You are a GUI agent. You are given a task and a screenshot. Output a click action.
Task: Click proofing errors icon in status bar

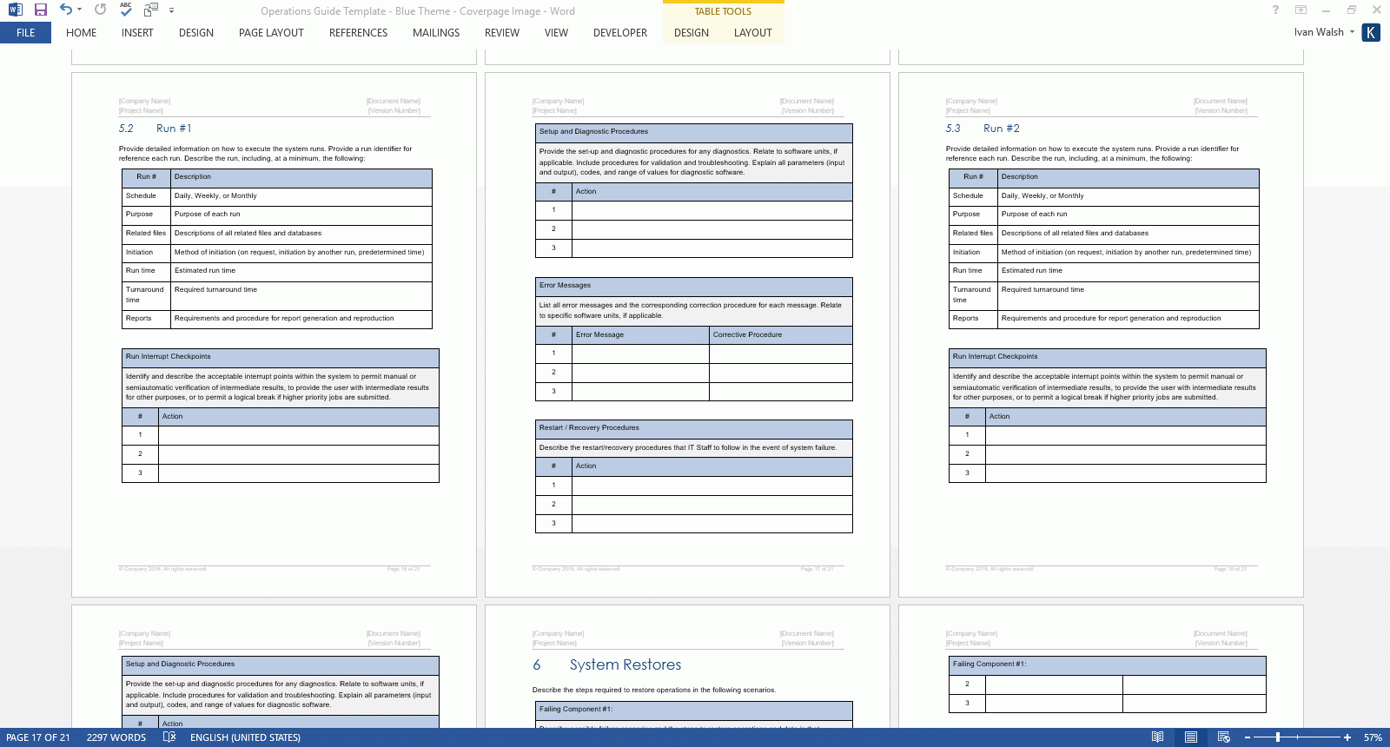[169, 737]
